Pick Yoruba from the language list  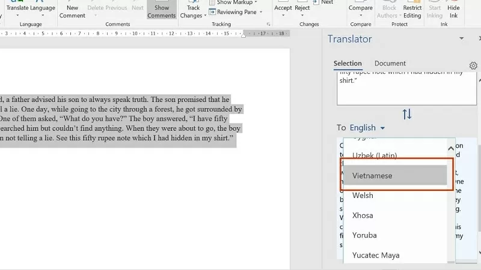point(364,235)
